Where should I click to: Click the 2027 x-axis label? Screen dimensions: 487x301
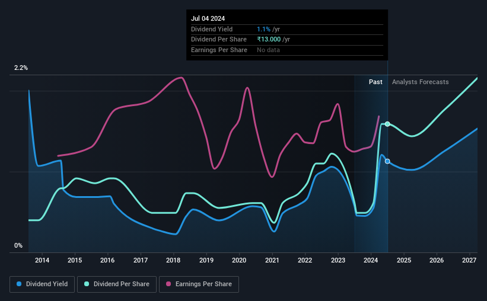tap(469, 260)
